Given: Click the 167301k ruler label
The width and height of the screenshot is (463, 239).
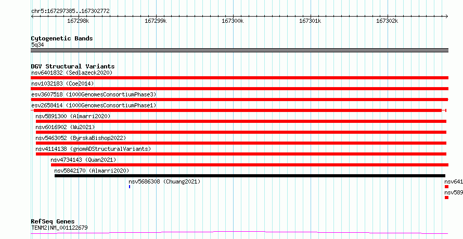Looking at the screenshot, I should (310, 21).
